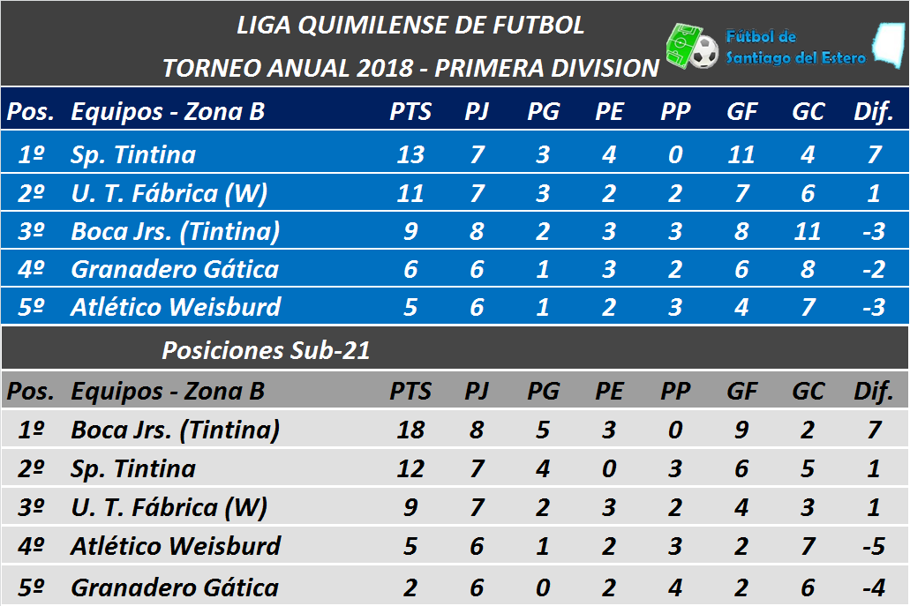Click the Fútbol de Santiago del Estero text logo
The width and height of the screenshot is (910, 606).
795,47
